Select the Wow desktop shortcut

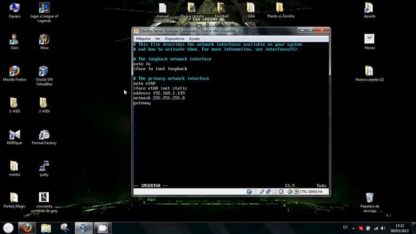coord(44,42)
